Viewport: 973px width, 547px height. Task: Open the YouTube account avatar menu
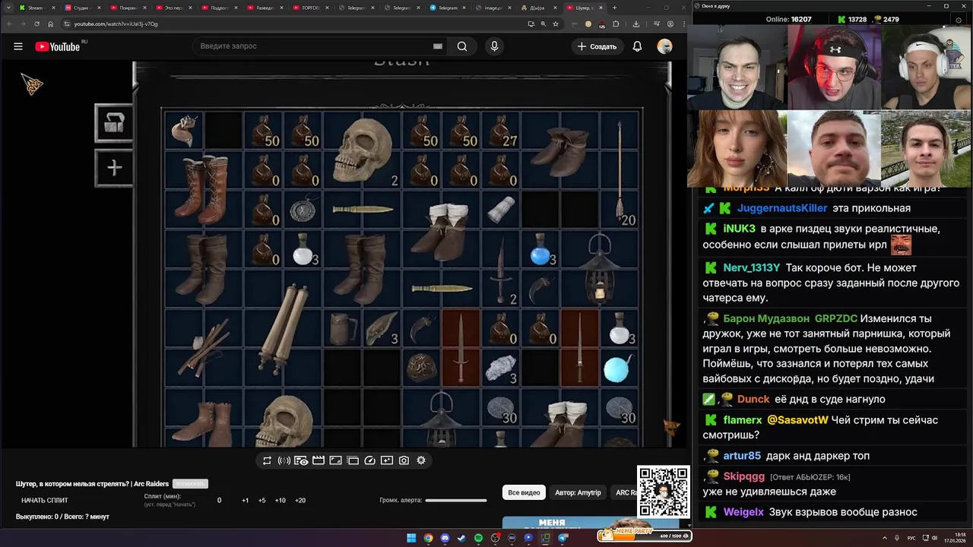(x=664, y=46)
